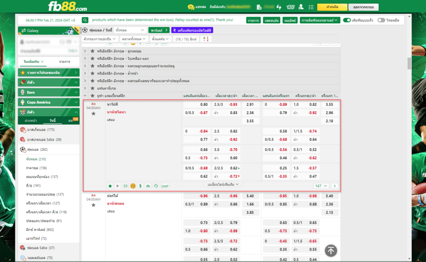426x262 pixels.
Task: Click the purple เครื่องคัดกรองอัตโนมัติ button
Action: pyautogui.click(x=192, y=30)
